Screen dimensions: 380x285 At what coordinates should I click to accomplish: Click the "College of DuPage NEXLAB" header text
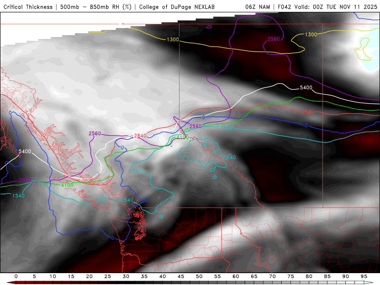click(177, 7)
